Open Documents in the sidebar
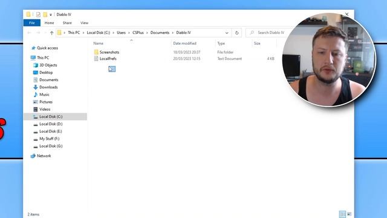Screen dimensions: 387x218 coord(48,80)
